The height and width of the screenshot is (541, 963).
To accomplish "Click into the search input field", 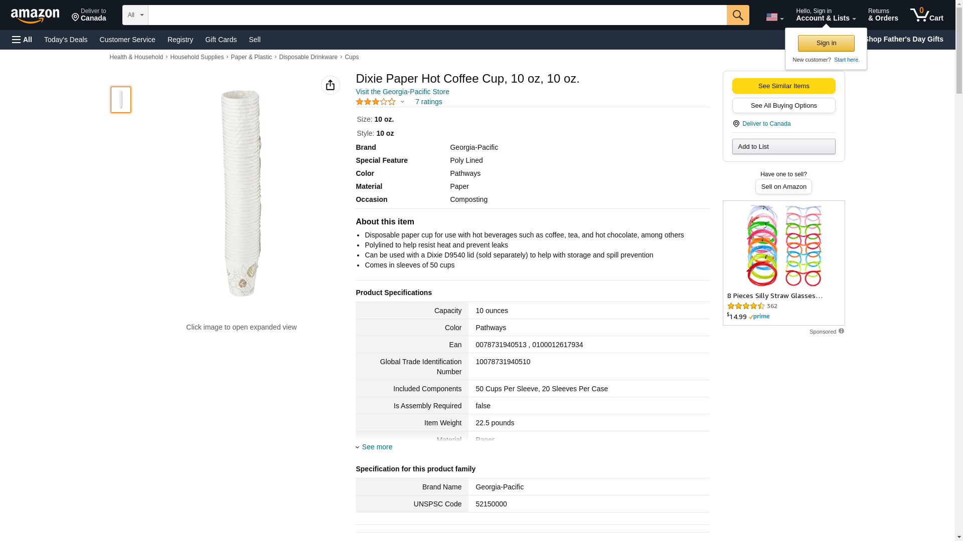I will point(436,15).
